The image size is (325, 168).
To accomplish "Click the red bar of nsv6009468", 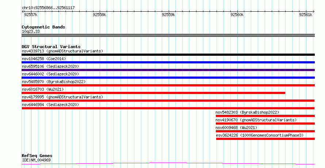I will [x=265, y=132].
